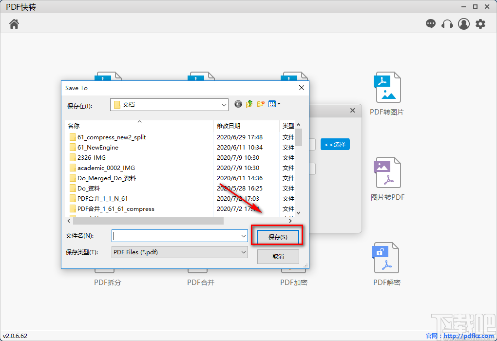Click date 2020/6/11 14:36
Screen dimensions: 497x341
click(240, 178)
